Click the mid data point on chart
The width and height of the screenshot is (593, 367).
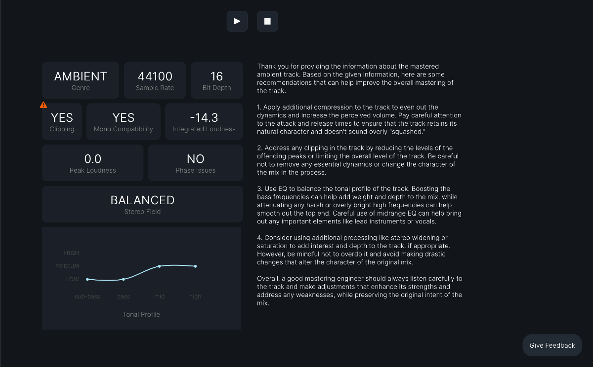coord(159,266)
